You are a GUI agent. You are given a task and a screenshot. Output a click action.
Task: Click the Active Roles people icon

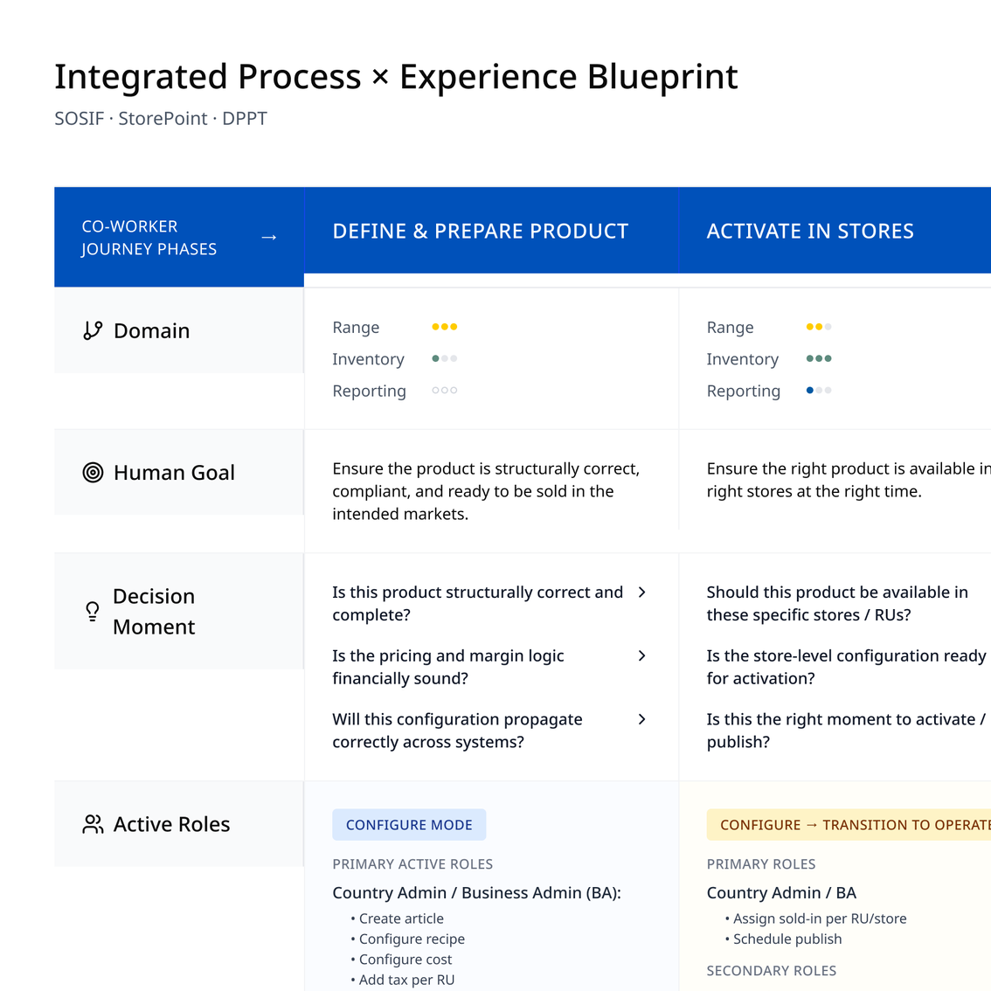pos(93,824)
